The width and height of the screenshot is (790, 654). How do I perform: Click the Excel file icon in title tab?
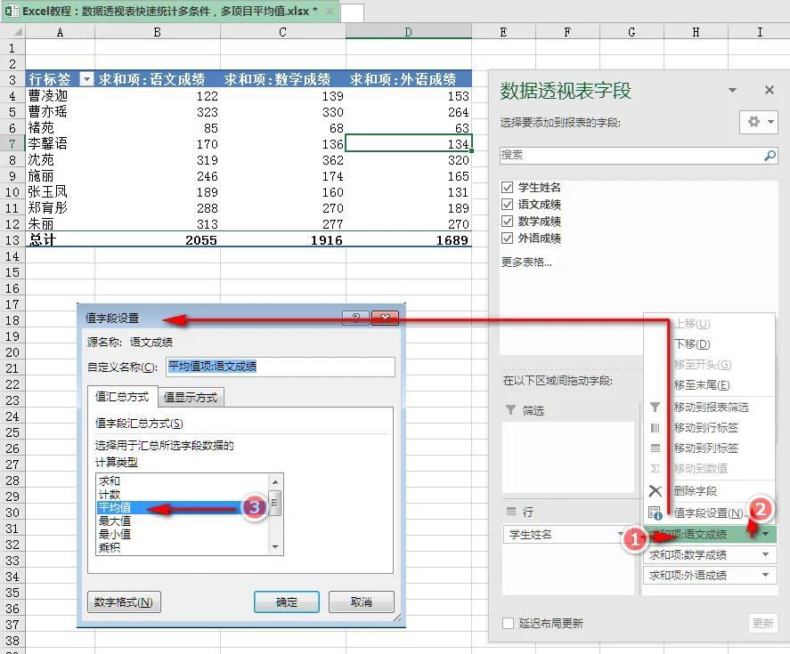pos(12,11)
